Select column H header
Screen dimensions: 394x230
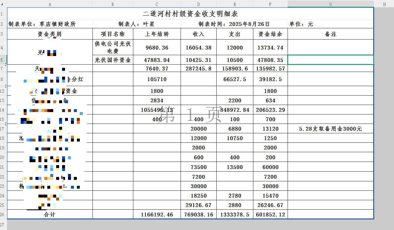pos(384,4)
